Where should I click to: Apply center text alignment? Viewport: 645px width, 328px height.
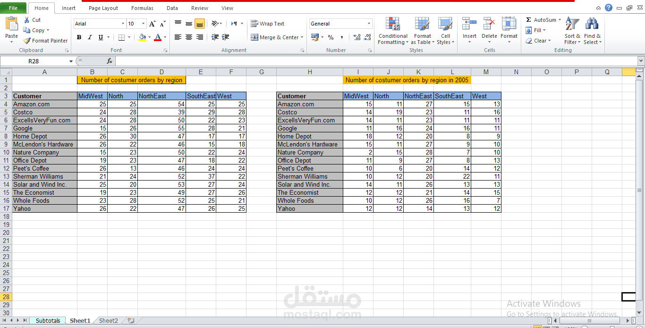189,37
